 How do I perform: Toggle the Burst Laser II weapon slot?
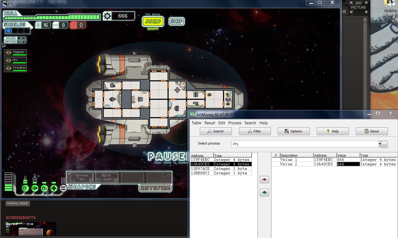[106, 177]
